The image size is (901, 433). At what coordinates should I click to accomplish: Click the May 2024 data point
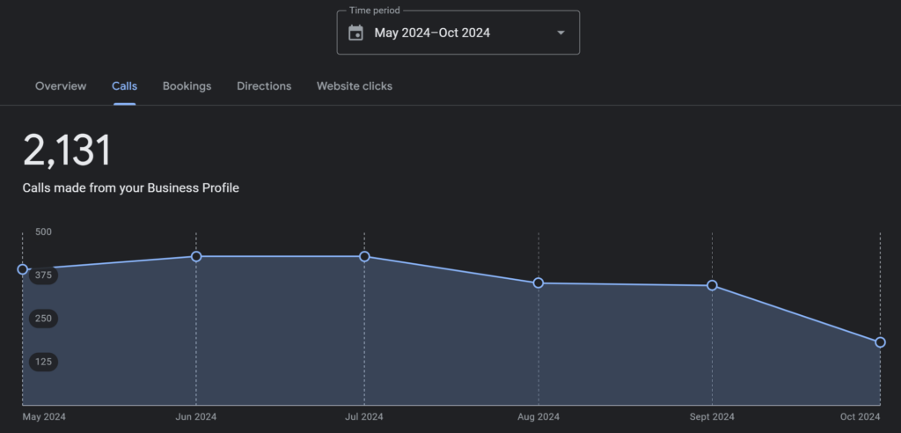[22, 269]
